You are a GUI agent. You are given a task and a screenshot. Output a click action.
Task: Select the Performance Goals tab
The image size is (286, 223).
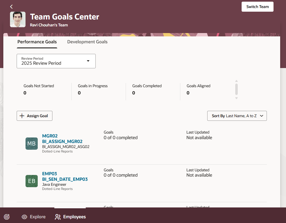coord(37,42)
